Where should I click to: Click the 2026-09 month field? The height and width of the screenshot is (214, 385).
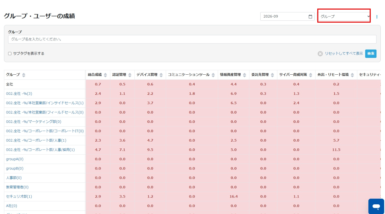point(287,16)
